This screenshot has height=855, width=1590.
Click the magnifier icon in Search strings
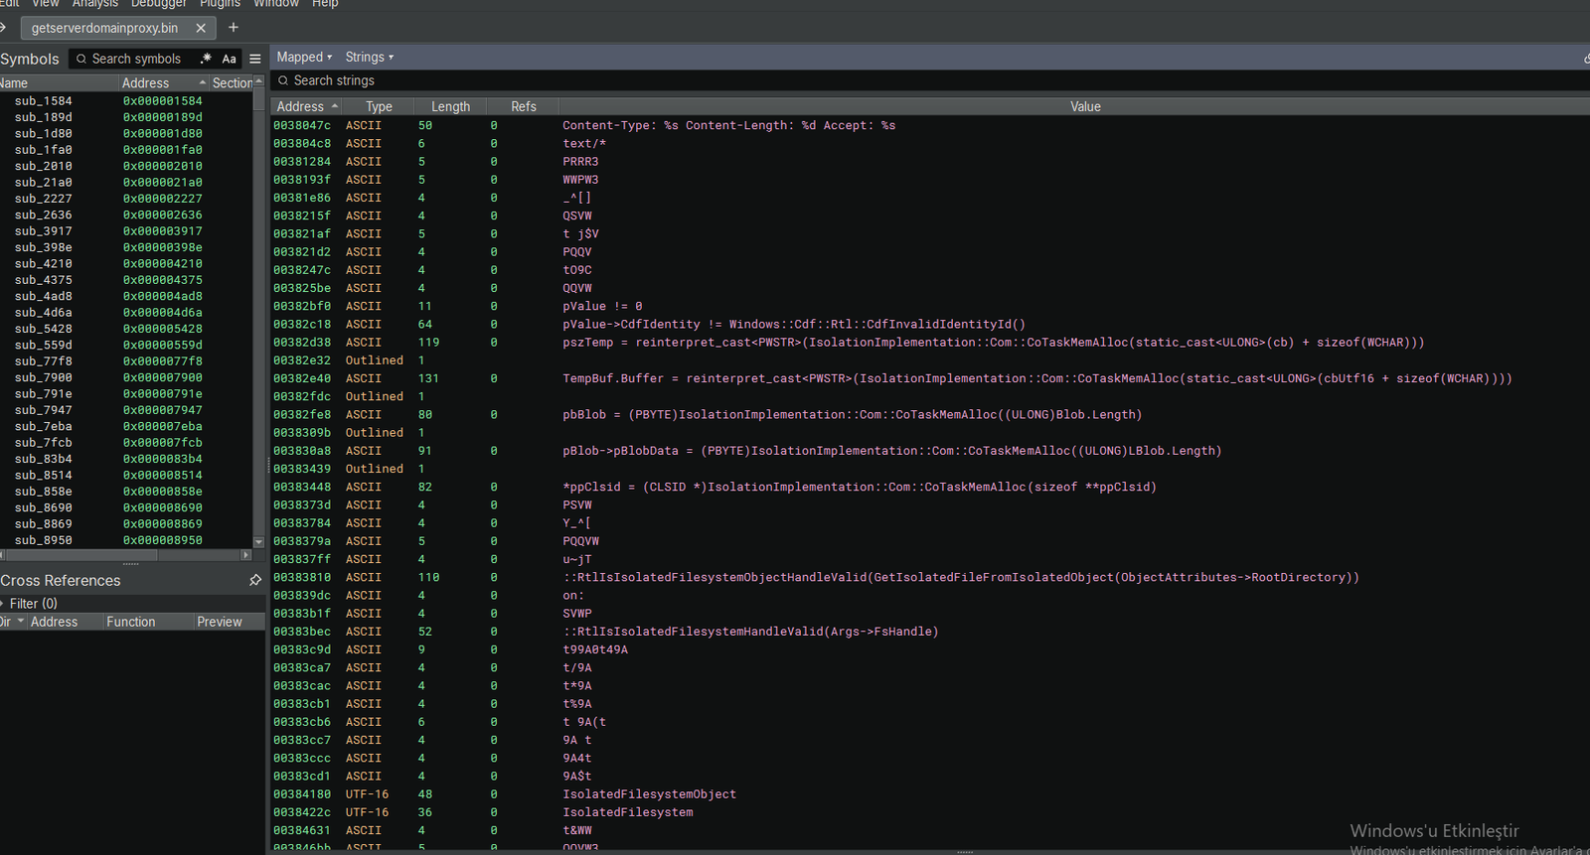click(283, 80)
